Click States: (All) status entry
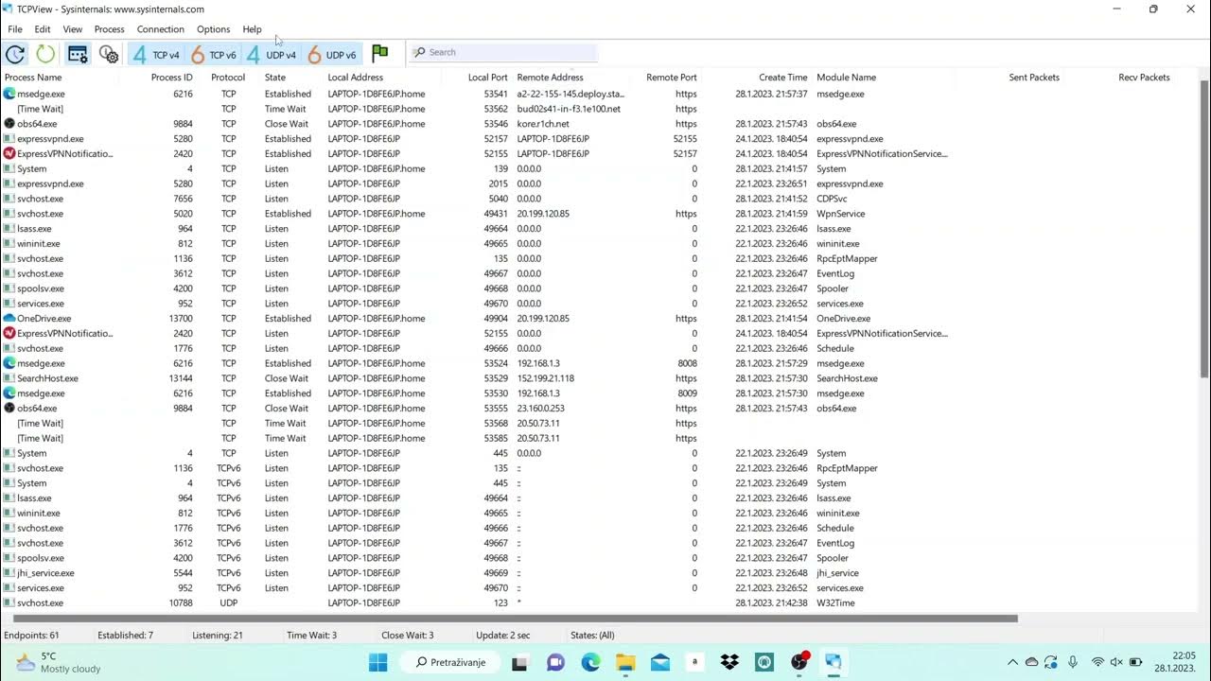The width and height of the screenshot is (1211, 681). tap(592, 636)
